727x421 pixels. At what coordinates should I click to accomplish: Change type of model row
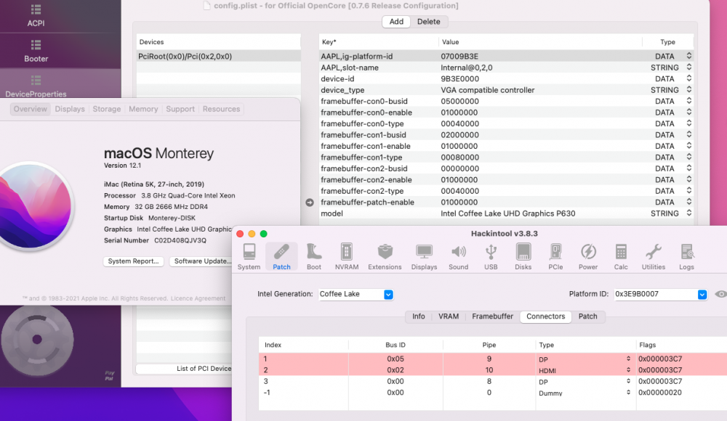(689, 213)
